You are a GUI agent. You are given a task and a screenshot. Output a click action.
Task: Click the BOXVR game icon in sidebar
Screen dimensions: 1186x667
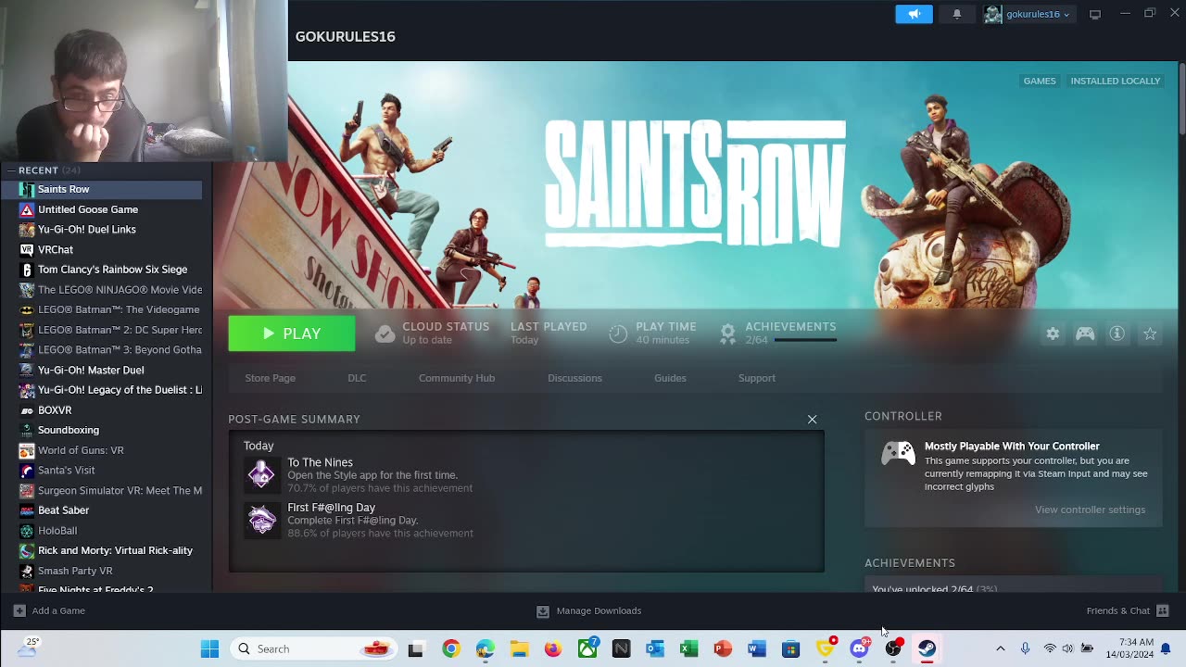(27, 410)
